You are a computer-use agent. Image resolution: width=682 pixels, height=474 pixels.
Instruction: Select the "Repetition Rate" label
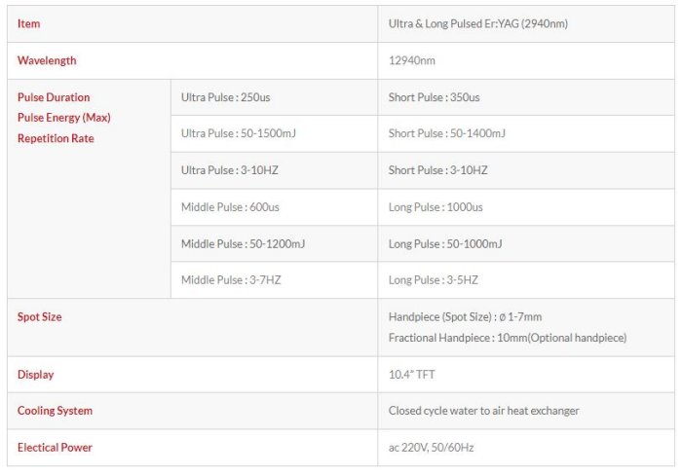[x=56, y=138]
